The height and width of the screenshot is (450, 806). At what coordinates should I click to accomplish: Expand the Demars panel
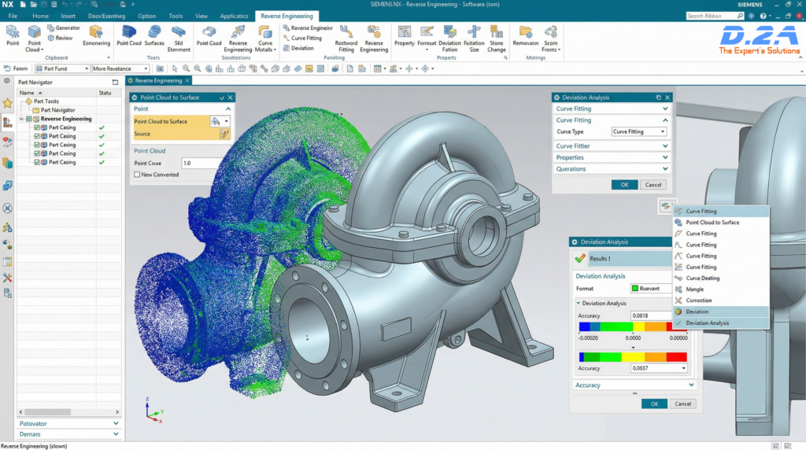point(69,434)
